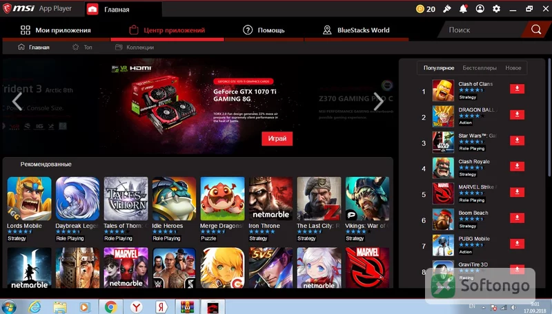The width and height of the screenshot is (552, 314).
Task: Show previous banner slide
Action: (x=17, y=101)
